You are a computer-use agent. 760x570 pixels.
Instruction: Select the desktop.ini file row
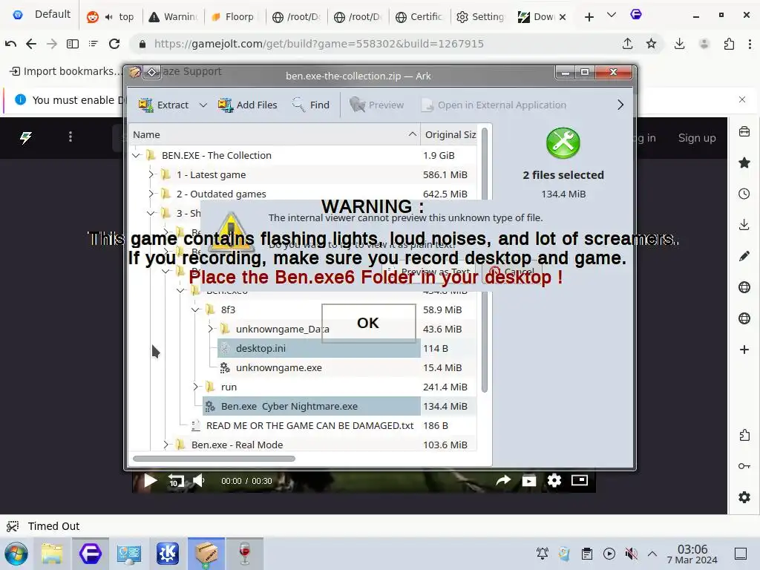tap(318, 349)
